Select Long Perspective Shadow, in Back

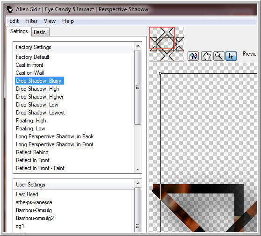coord(55,136)
